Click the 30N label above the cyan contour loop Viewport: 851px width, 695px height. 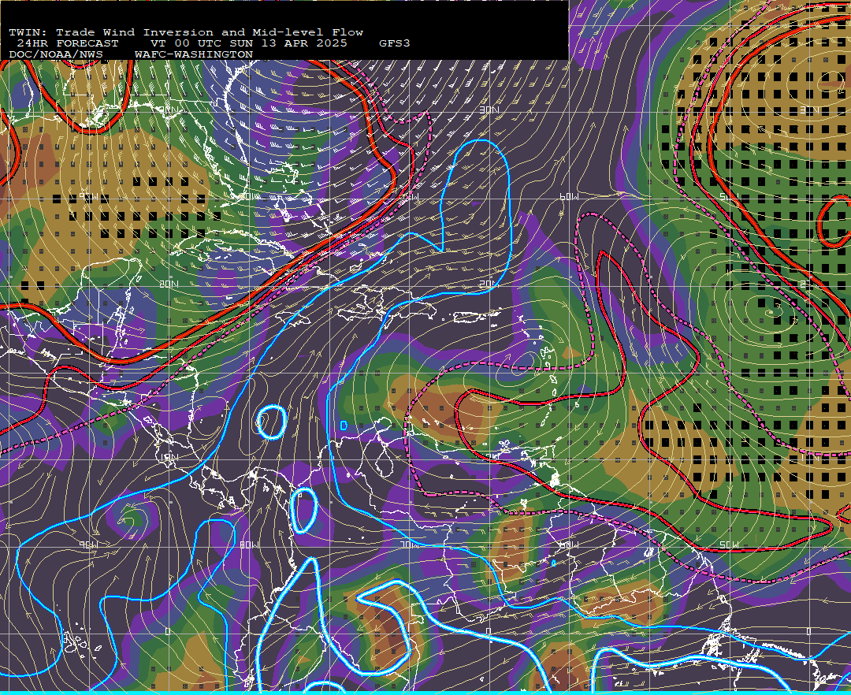[x=489, y=110]
